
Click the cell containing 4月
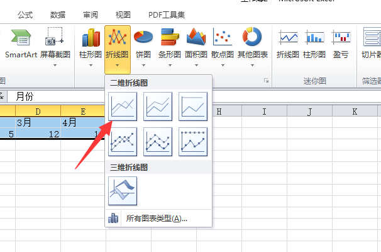click(x=83, y=122)
